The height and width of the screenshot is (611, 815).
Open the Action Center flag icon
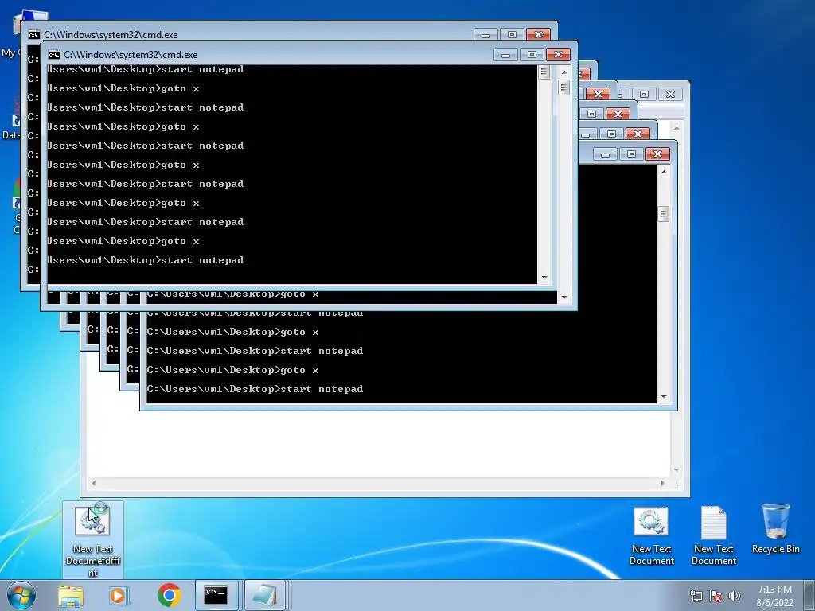(716, 596)
